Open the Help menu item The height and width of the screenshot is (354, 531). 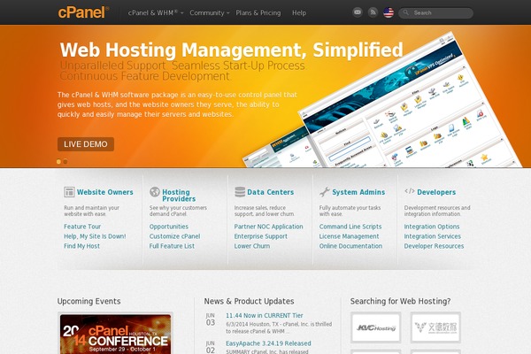tap(299, 13)
